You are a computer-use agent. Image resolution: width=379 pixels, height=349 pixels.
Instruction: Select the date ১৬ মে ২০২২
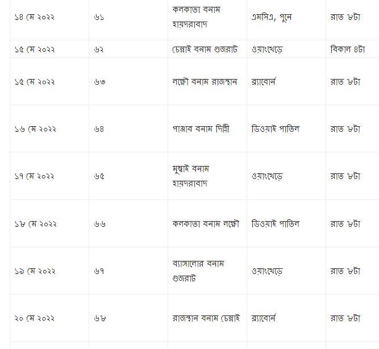[x=35, y=129]
